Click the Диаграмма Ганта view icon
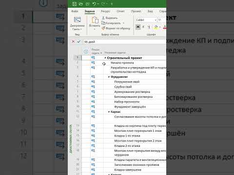Viewport: 234px width, 175px height. [78, 20]
